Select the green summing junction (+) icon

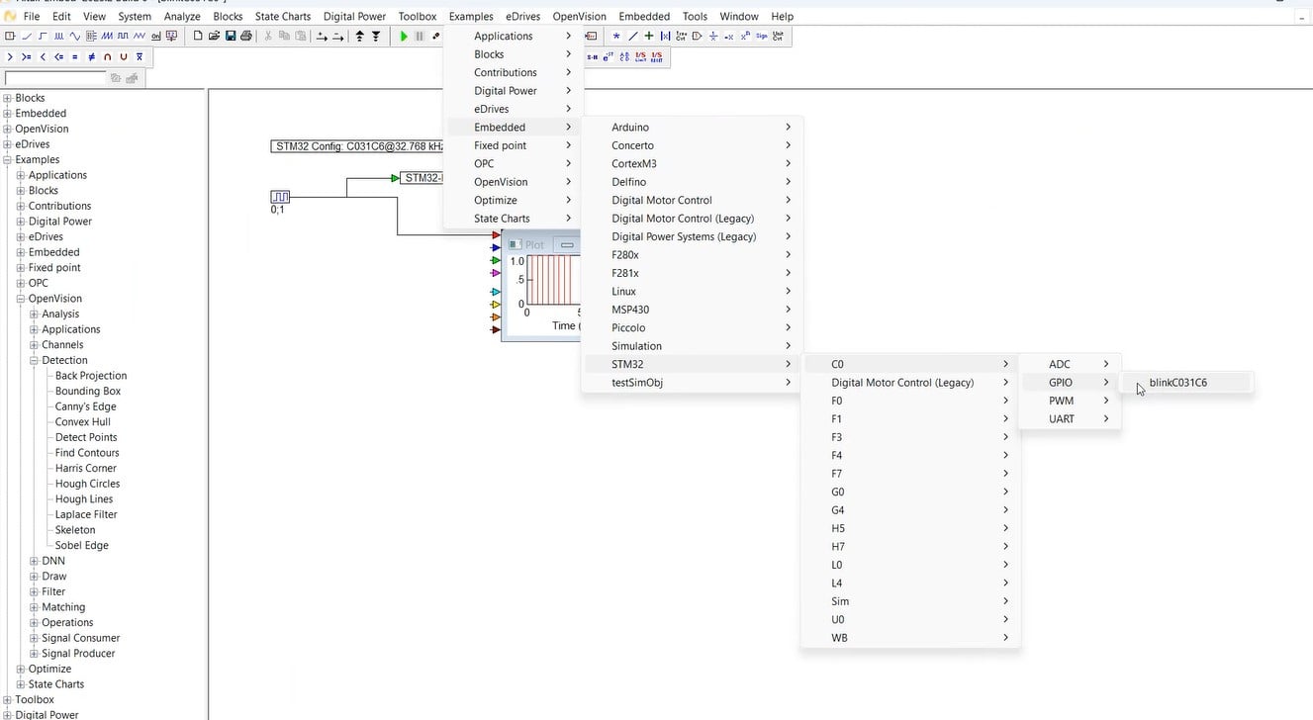click(x=649, y=36)
